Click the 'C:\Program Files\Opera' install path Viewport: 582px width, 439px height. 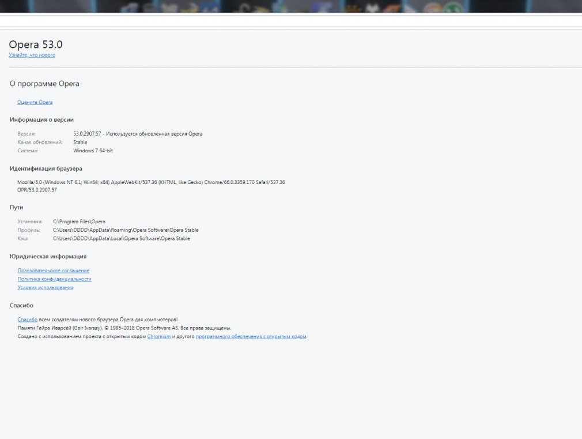pos(79,222)
